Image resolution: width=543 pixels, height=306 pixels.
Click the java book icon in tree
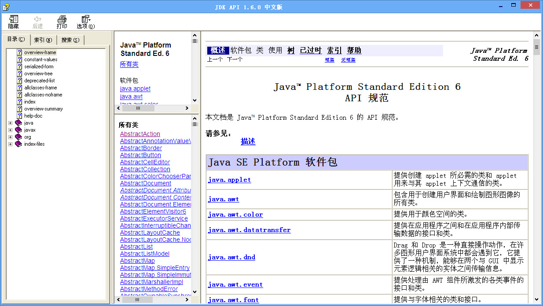point(18,123)
